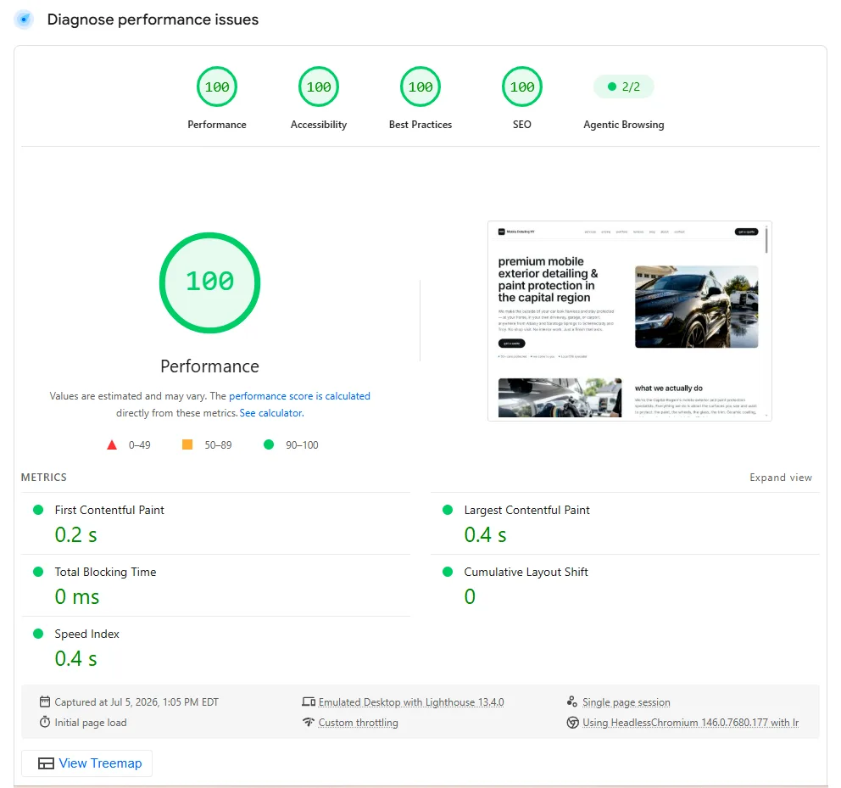Image resolution: width=841 pixels, height=788 pixels.
Task: Click the View Treemap button
Action: click(x=86, y=763)
